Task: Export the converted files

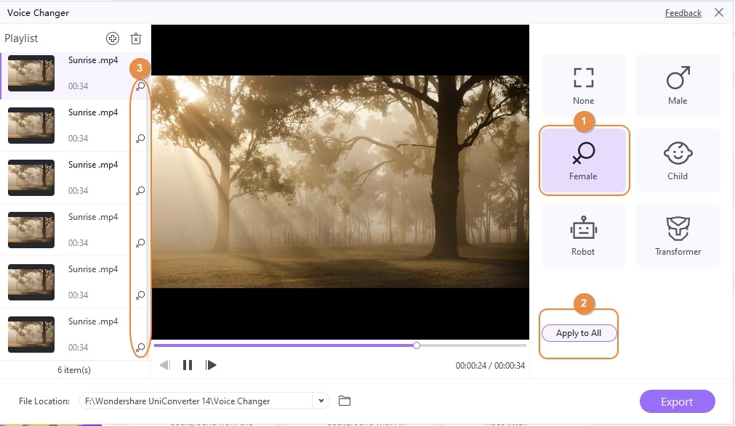Action: (x=678, y=401)
